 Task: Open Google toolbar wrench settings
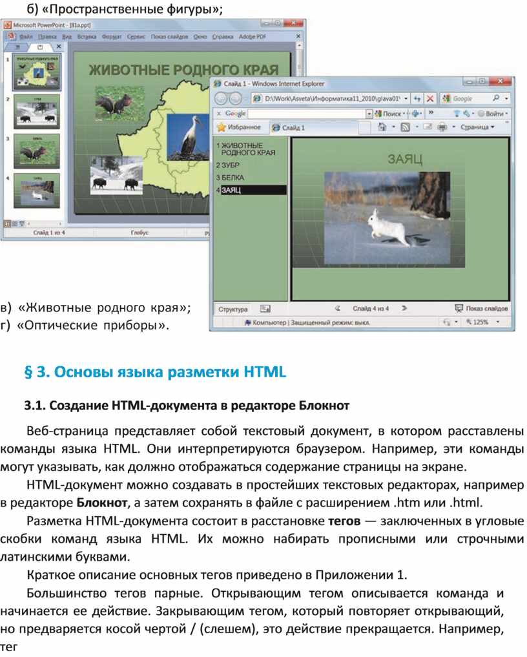click(466, 114)
